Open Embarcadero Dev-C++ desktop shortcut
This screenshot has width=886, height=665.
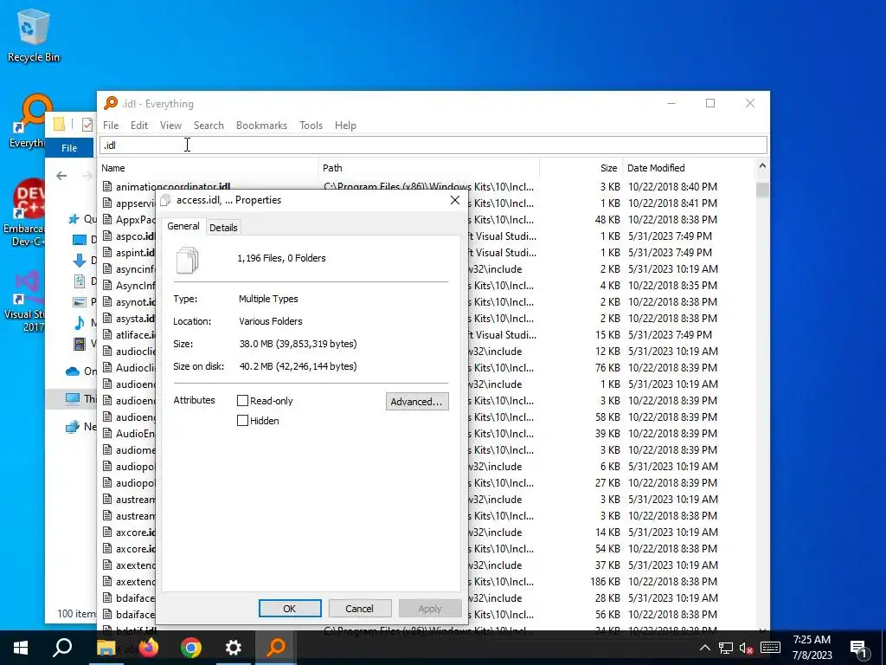[x=25, y=214]
